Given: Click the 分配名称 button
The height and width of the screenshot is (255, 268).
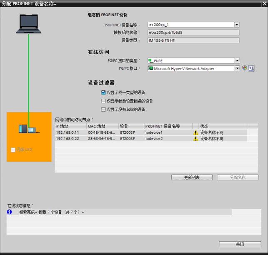Looking at the screenshot, I should coord(238,177).
